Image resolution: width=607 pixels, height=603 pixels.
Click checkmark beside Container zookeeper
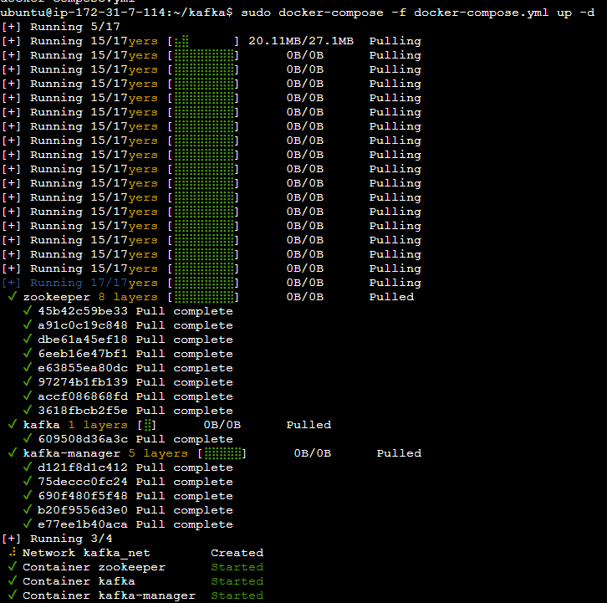click(13, 566)
